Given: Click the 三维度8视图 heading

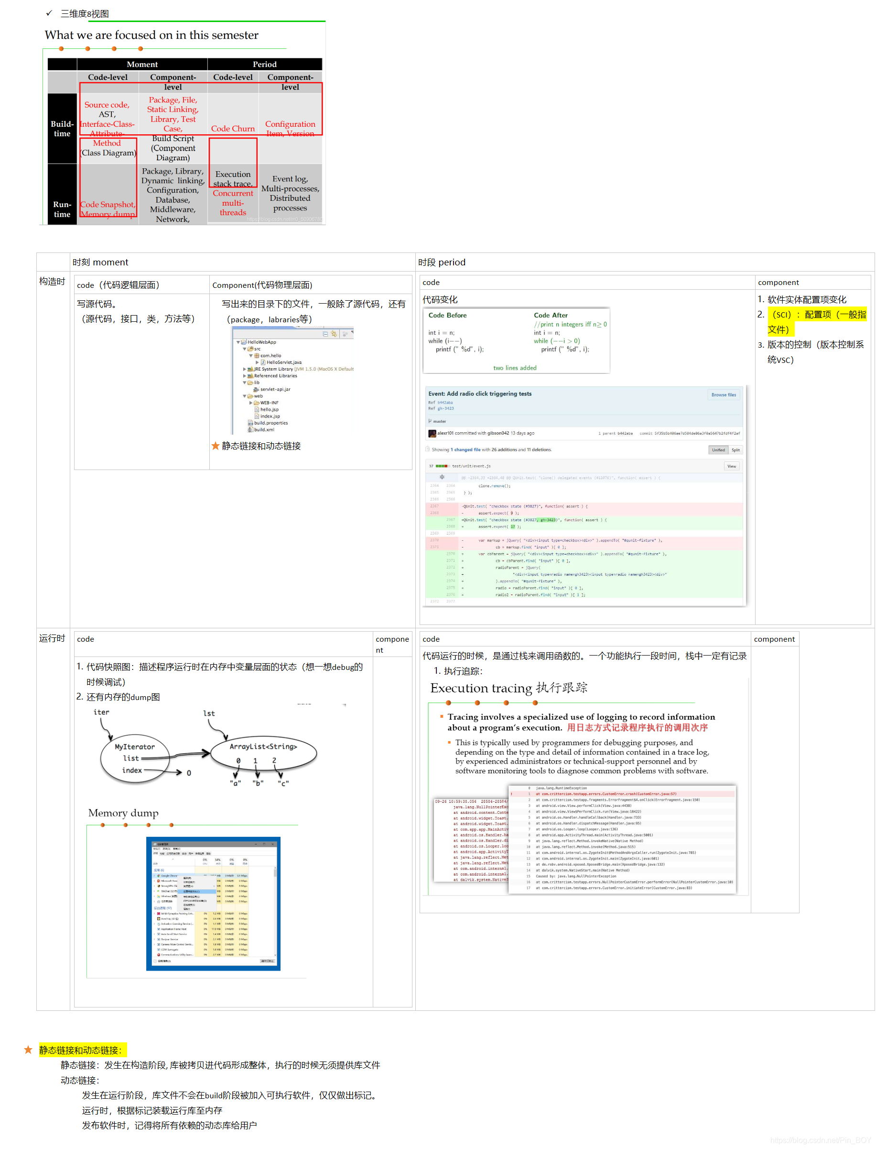Looking at the screenshot, I should point(85,13).
